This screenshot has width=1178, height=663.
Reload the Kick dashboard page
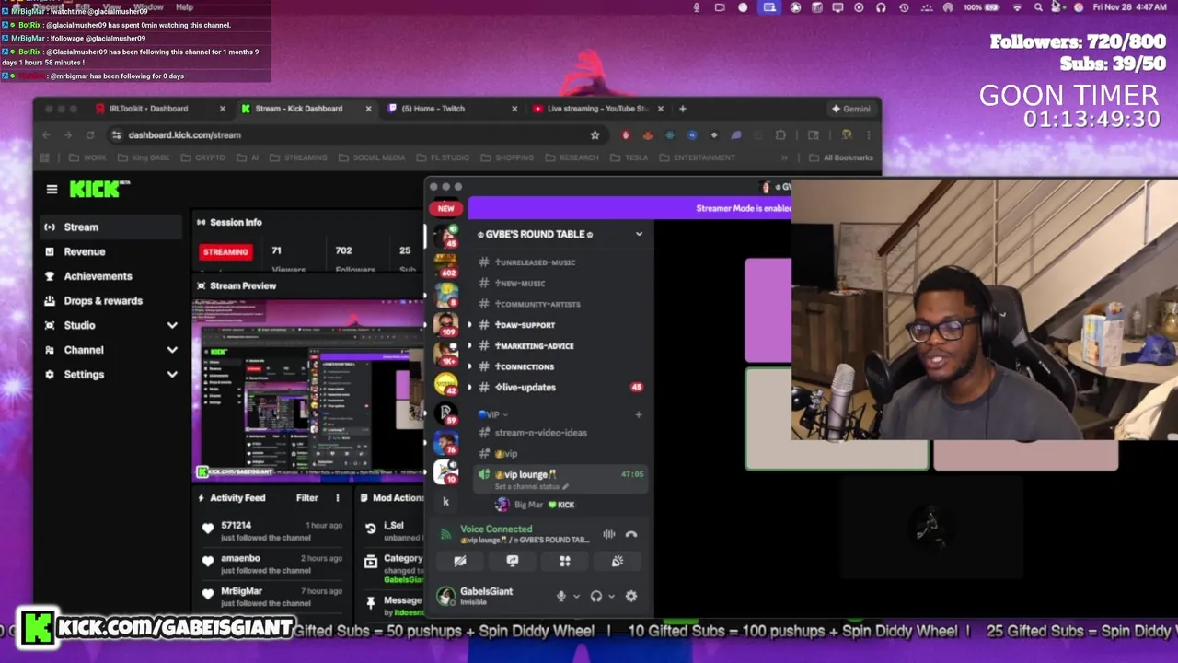[90, 134]
